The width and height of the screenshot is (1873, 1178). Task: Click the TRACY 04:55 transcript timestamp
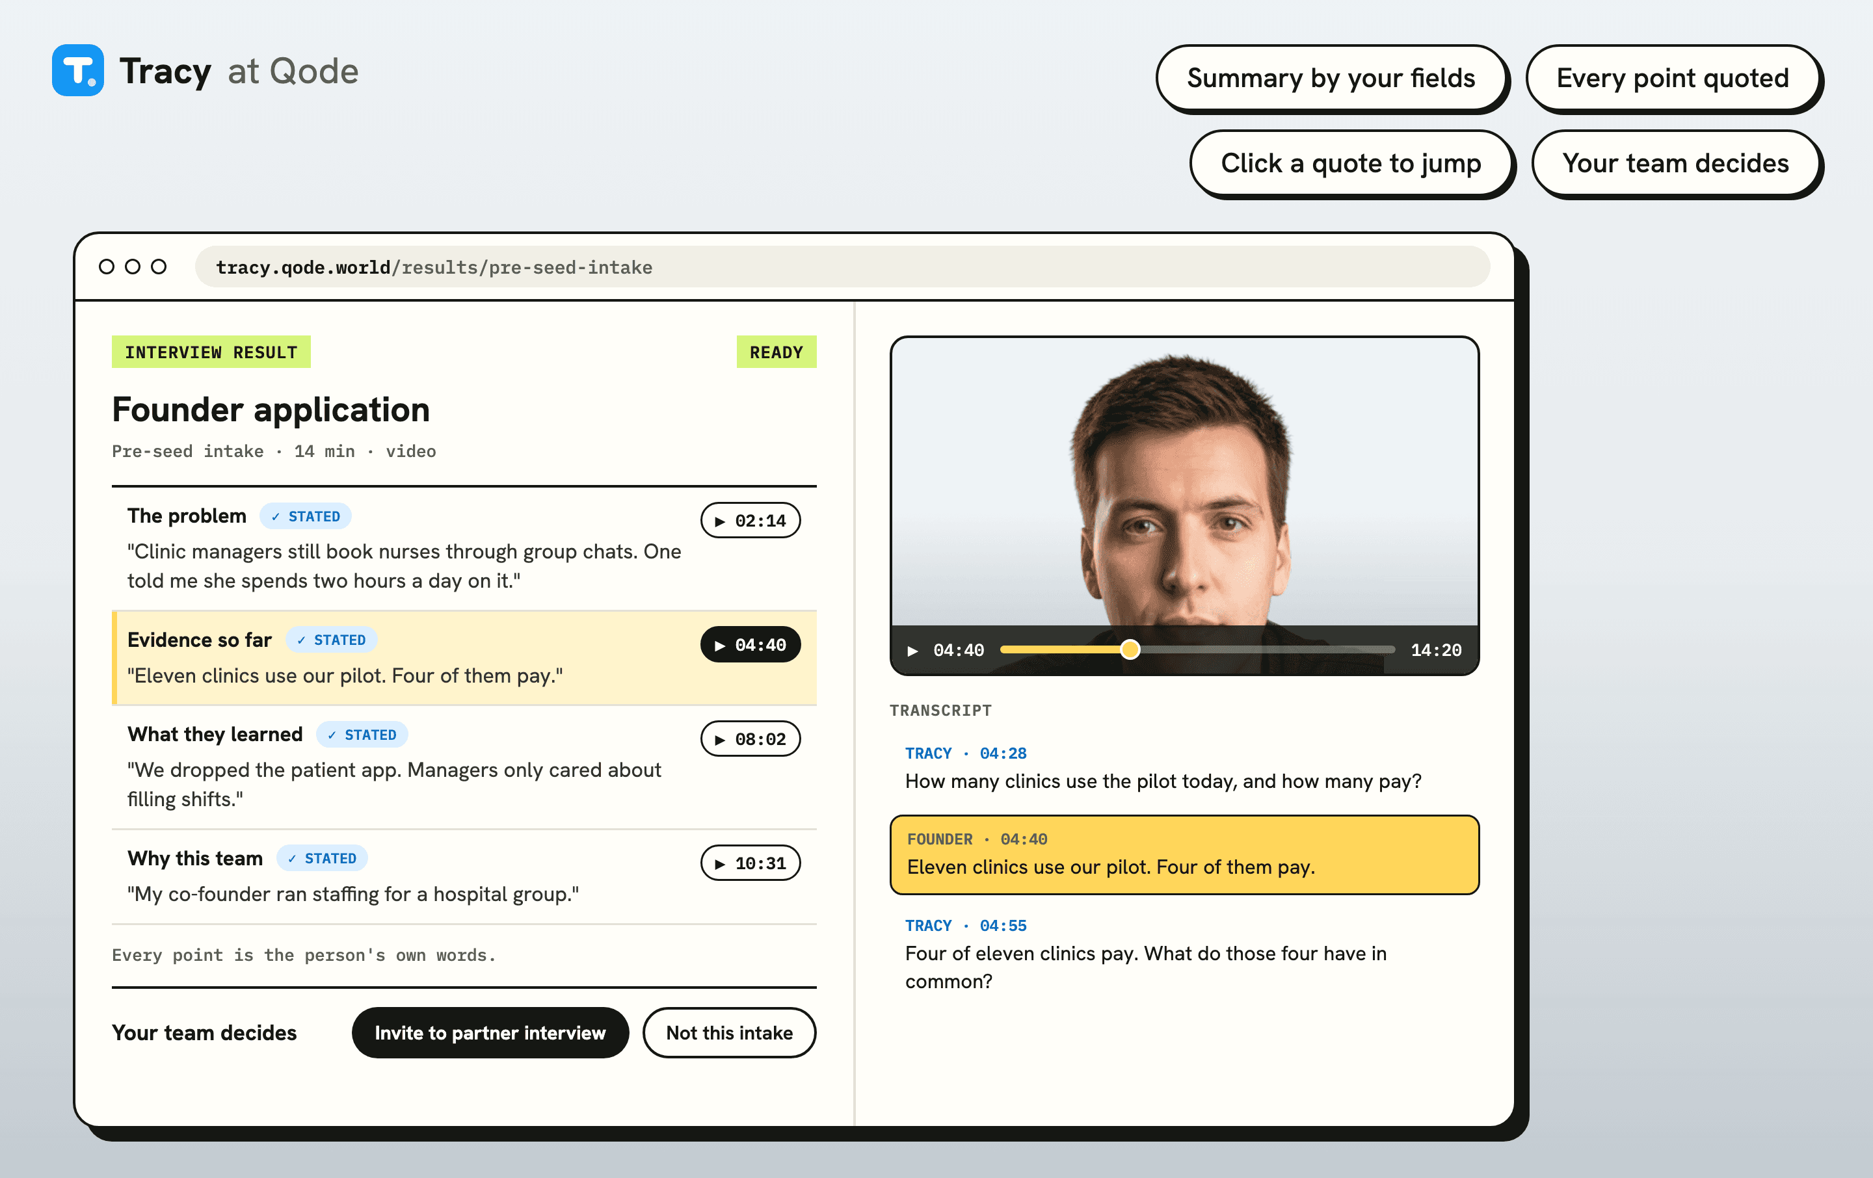tap(965, 925)
